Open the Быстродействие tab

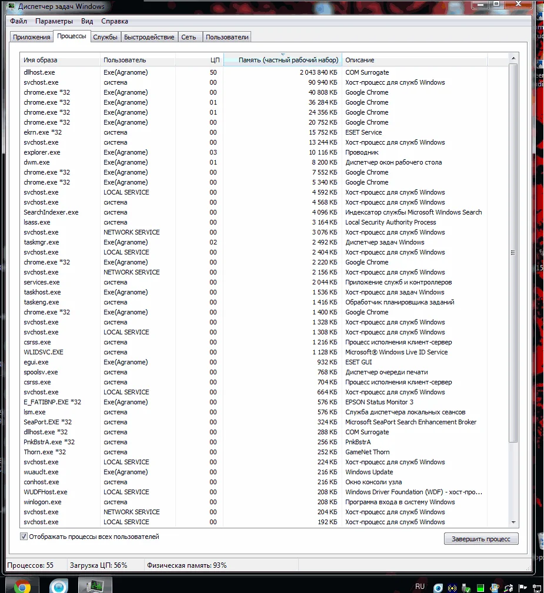pos(149,37)
